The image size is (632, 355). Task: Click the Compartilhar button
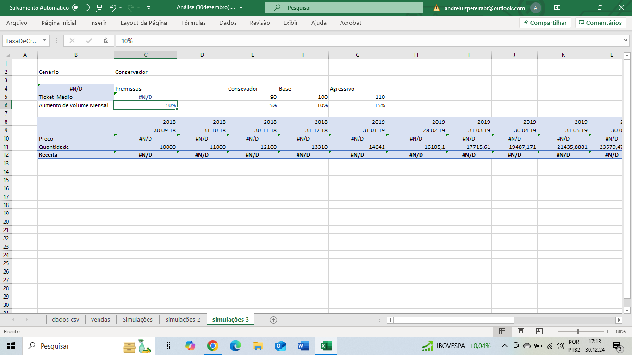click(x=545, y=23)
